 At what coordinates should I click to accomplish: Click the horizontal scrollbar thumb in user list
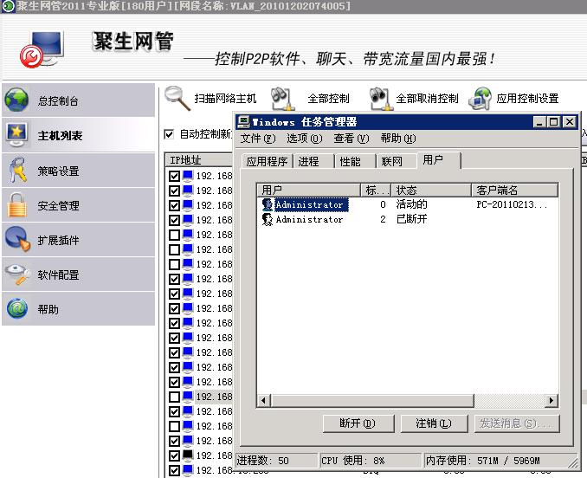click(372, 401)
